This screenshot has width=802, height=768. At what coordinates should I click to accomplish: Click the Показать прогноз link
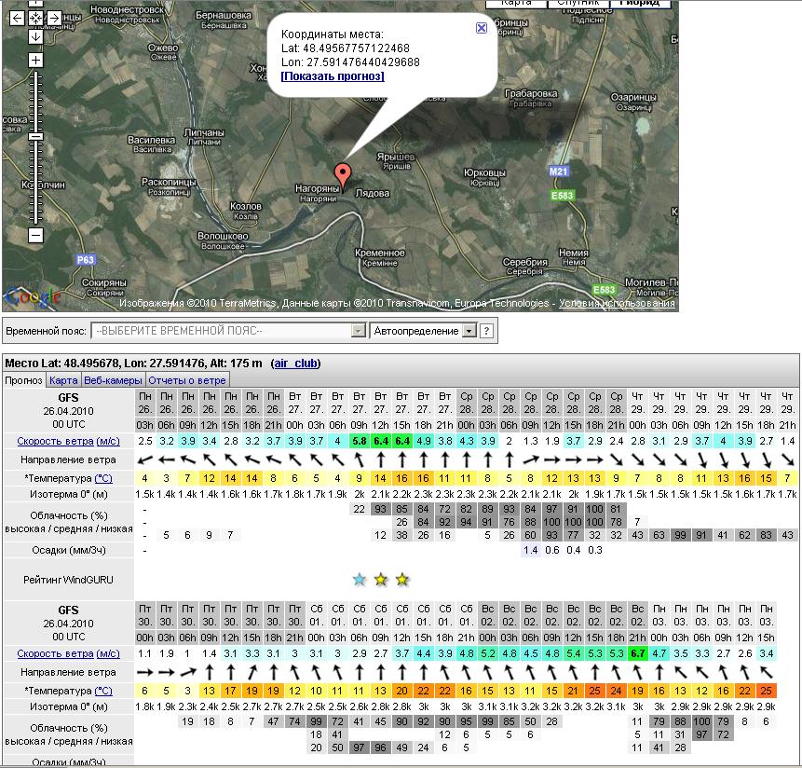[x=333, y=76]
